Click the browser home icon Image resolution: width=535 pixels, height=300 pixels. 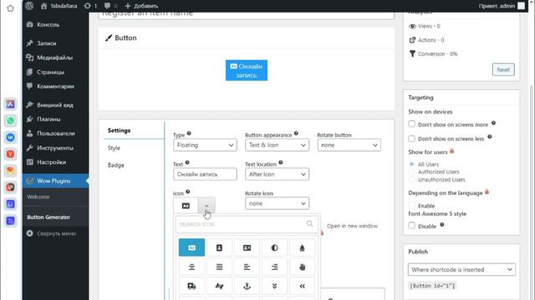[x=10, y=8]
